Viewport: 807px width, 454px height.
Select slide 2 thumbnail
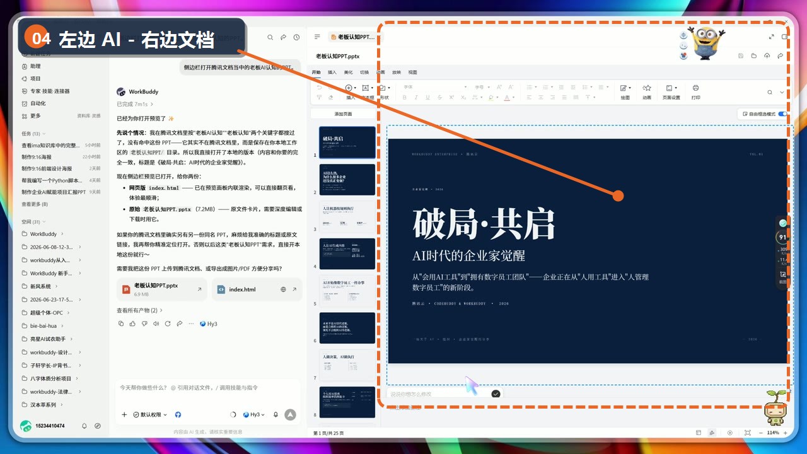pos(347,179)
